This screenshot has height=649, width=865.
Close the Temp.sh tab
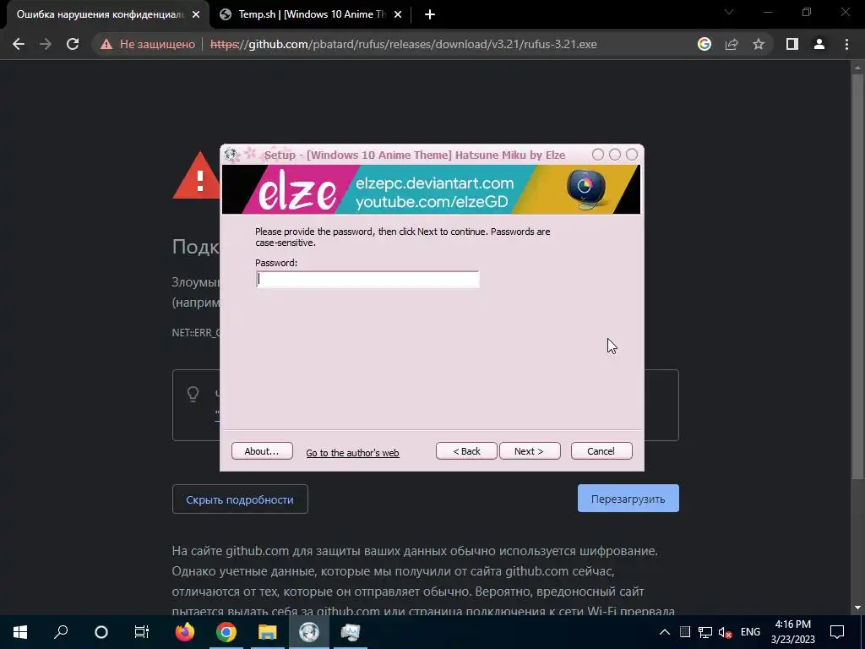pos(398,15)
